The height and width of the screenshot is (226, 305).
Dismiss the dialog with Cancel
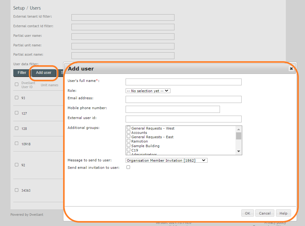264,213
